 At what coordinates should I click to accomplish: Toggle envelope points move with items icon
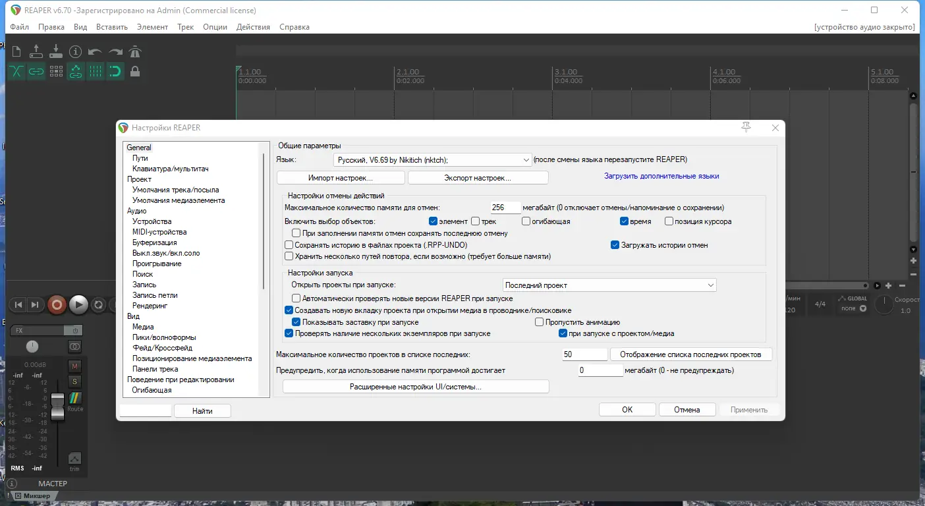[x=76, y=71]
